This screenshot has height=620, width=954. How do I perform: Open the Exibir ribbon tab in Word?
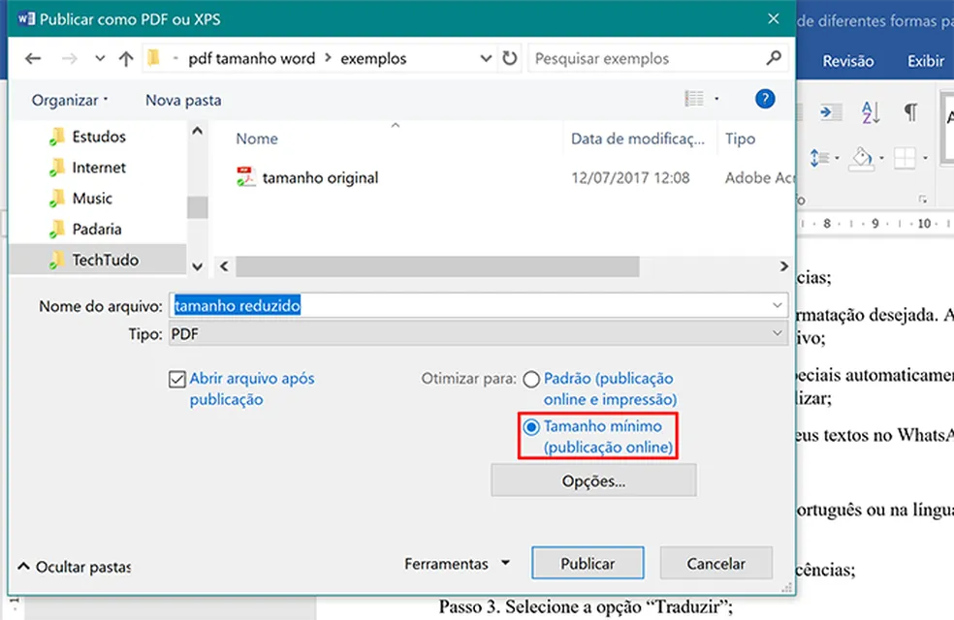(x=926, y=61)
